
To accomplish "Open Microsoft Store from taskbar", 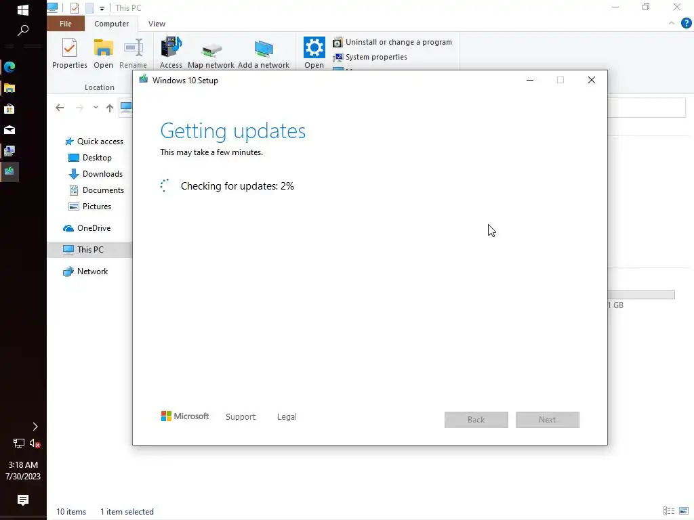I will (x=9, y=109).
